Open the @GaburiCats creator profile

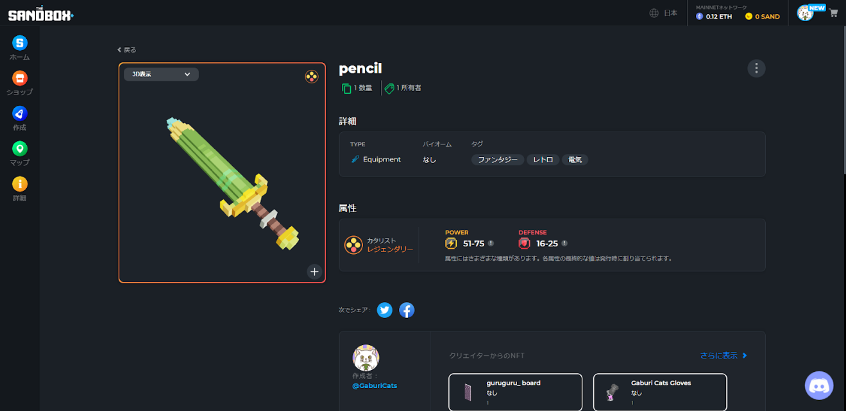375,385
